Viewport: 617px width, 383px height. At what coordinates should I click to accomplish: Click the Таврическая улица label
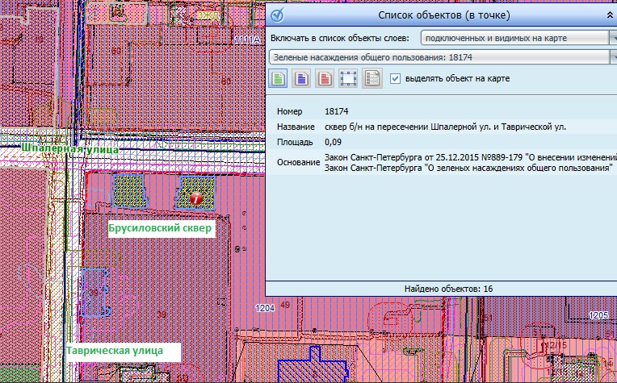pyautogui.click(x=115, y=351)
